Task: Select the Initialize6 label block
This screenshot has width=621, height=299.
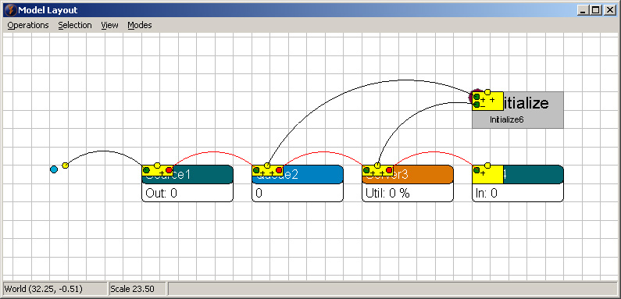Action: coord(518,110)
